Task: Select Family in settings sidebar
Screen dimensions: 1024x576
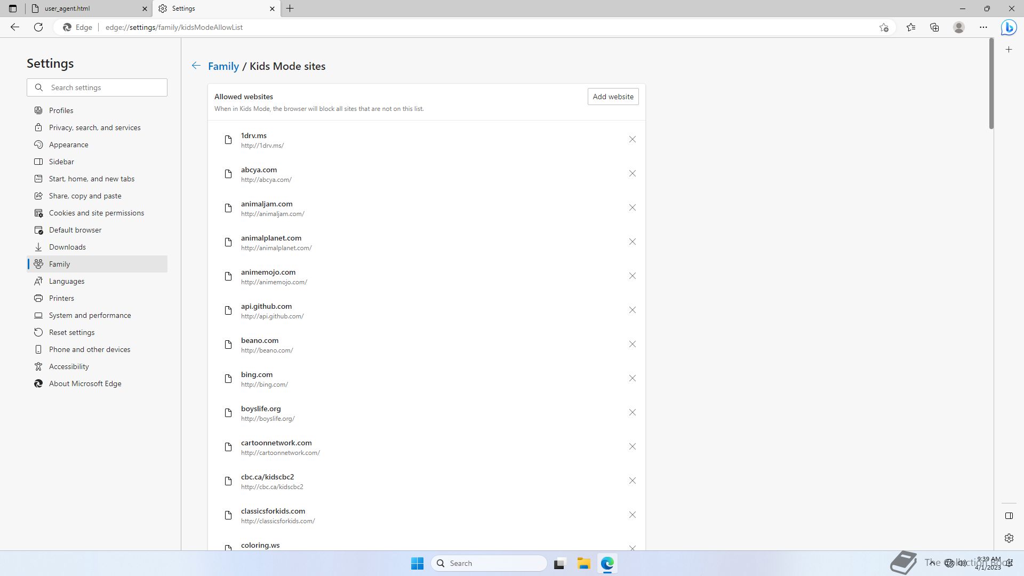Action: click(97, 264)
